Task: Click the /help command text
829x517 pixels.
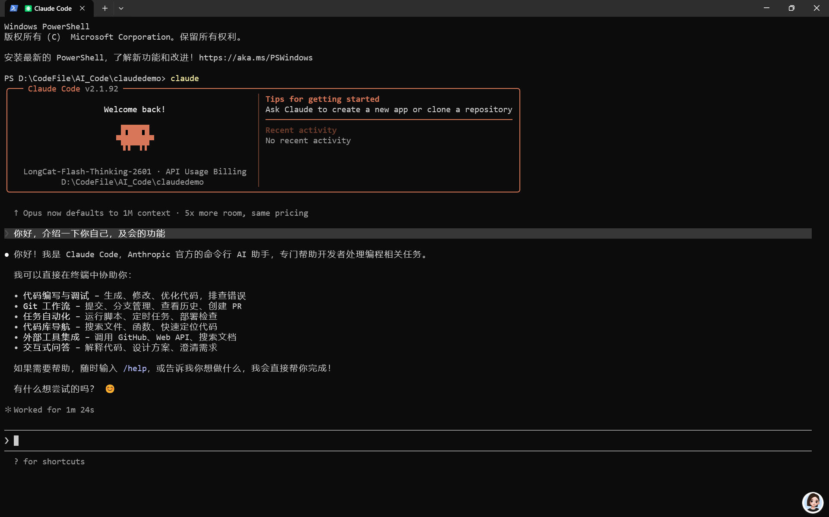Action: click(x=135, y=369)
